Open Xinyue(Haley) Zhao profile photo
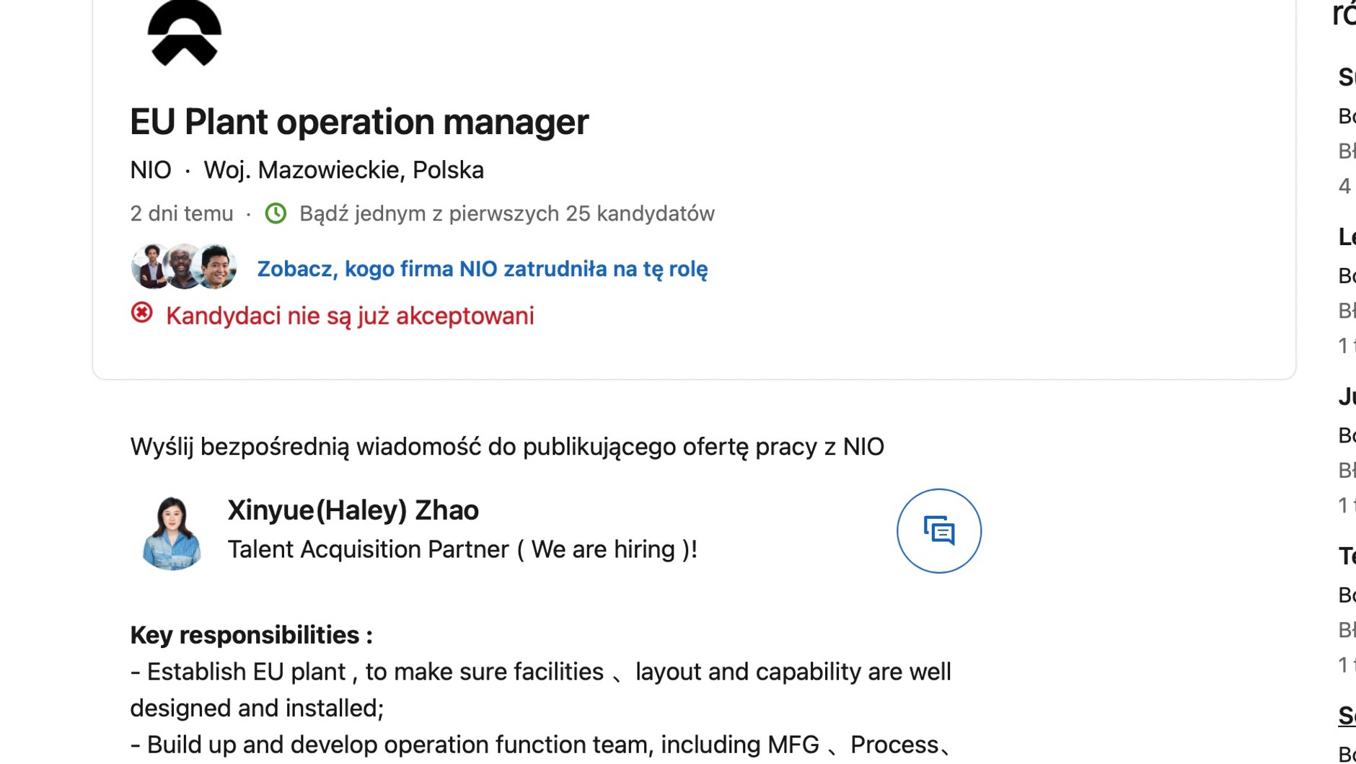 pyautogui.click(x=172, y=532)
